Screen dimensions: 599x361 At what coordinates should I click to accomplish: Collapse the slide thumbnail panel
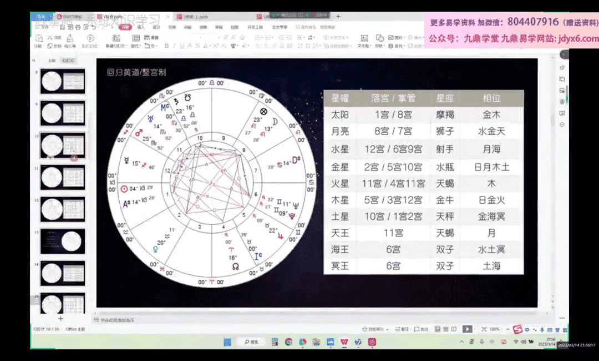point(34,60)
